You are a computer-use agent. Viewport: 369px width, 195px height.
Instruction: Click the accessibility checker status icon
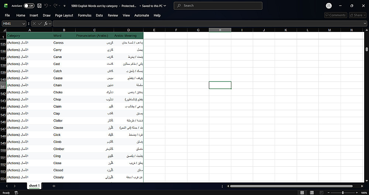[16, 193]
